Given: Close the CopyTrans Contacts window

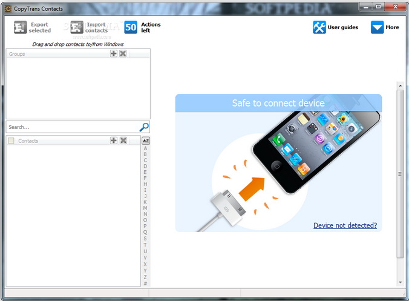Looking at the screenshot, I should 396,7.
